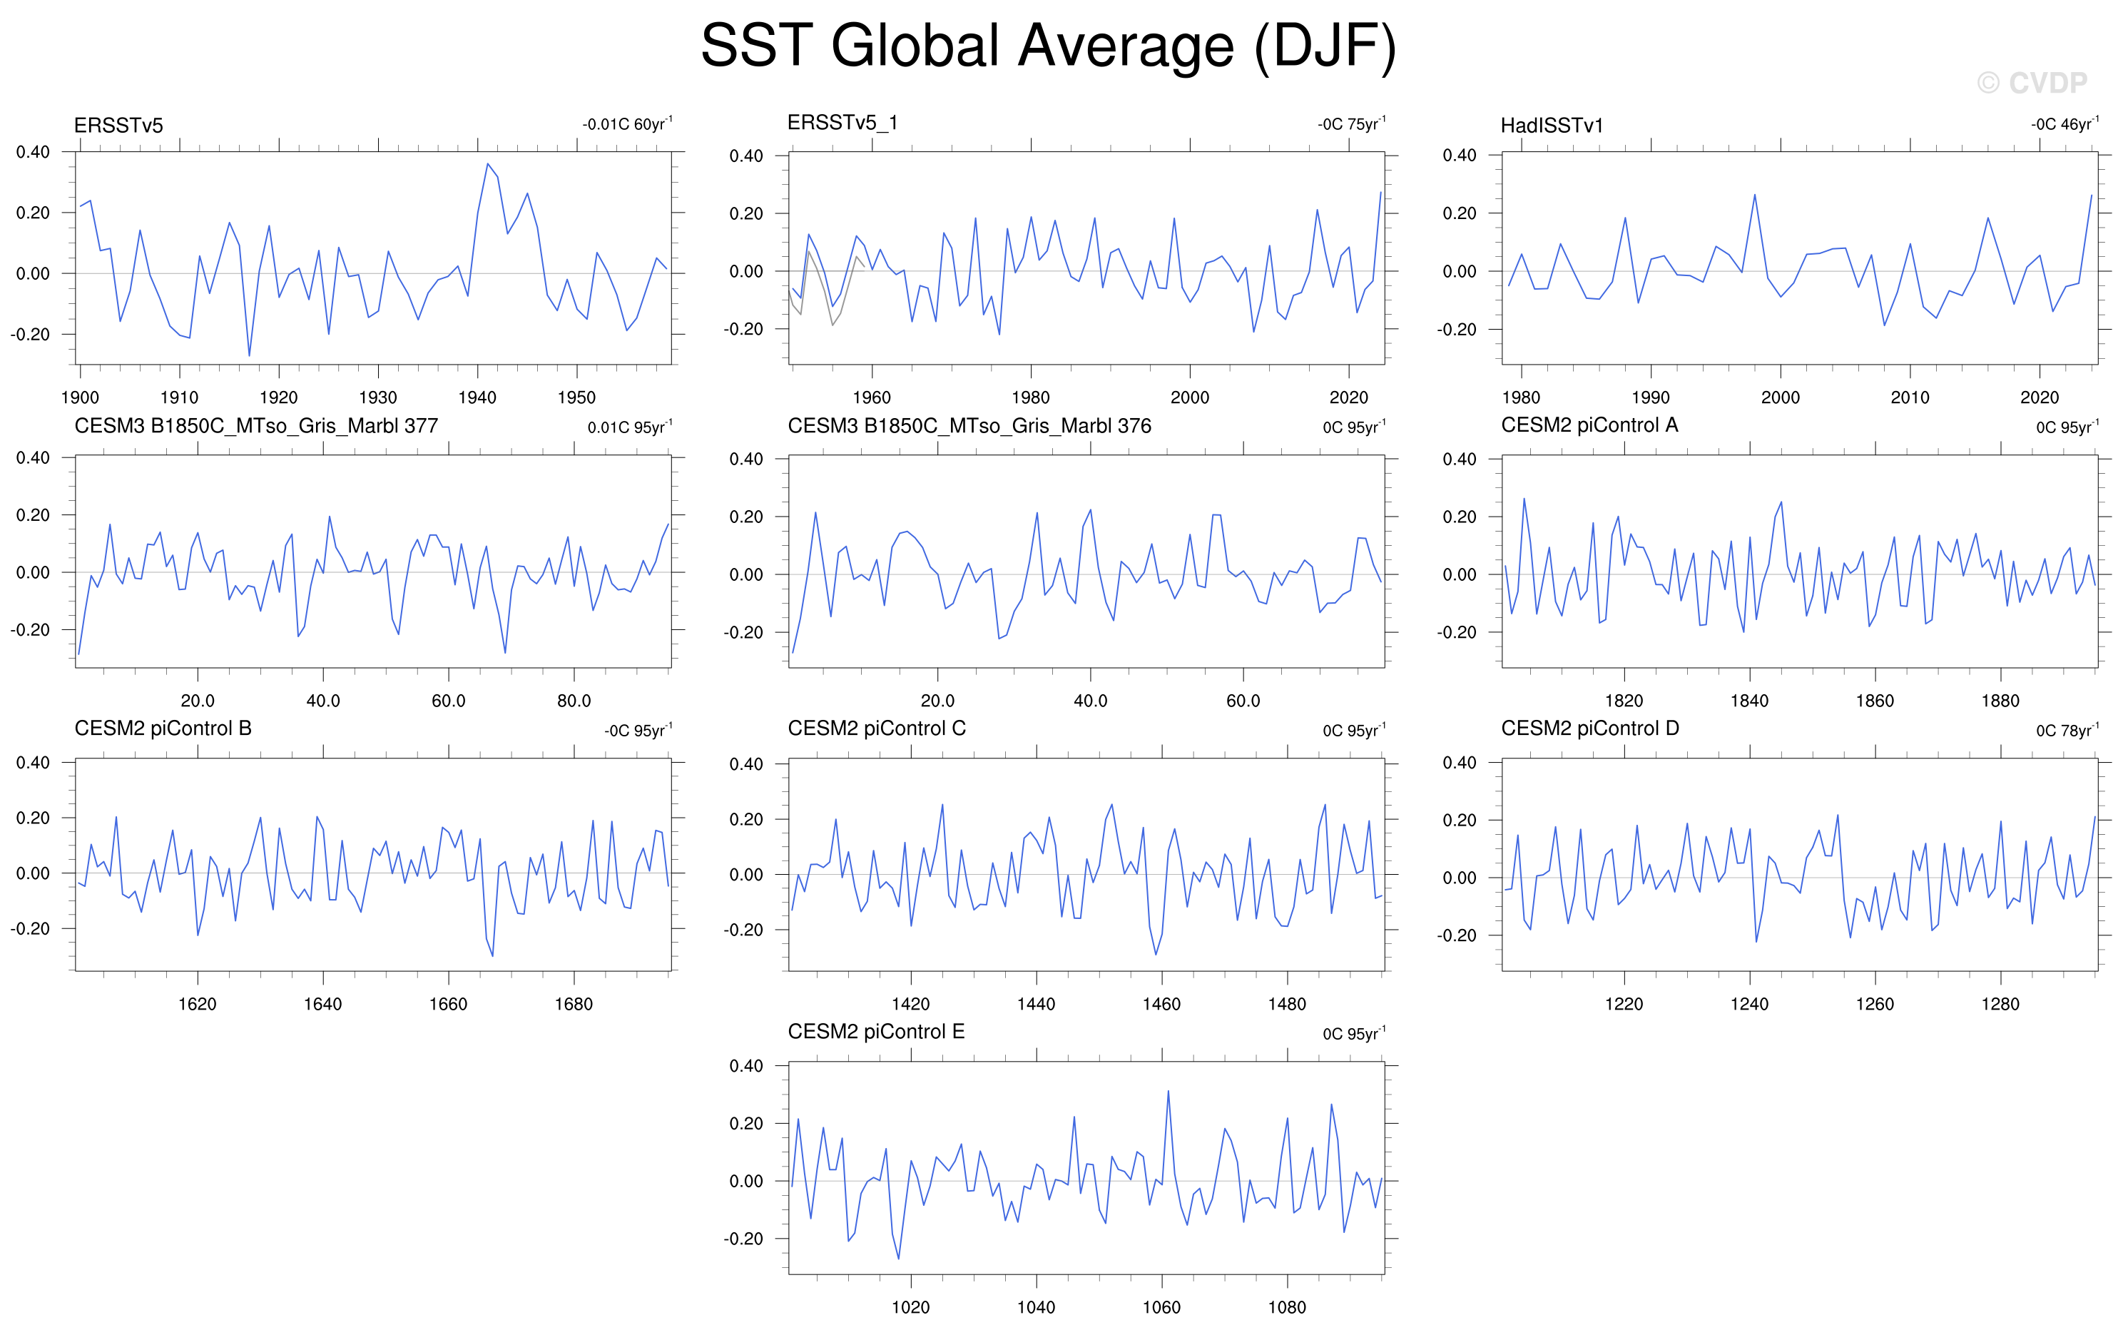Viewport: 2123px width, 1335px height.
Task: Click the -0.01C 60yr trend label
Action: click(x=627, y=123)
